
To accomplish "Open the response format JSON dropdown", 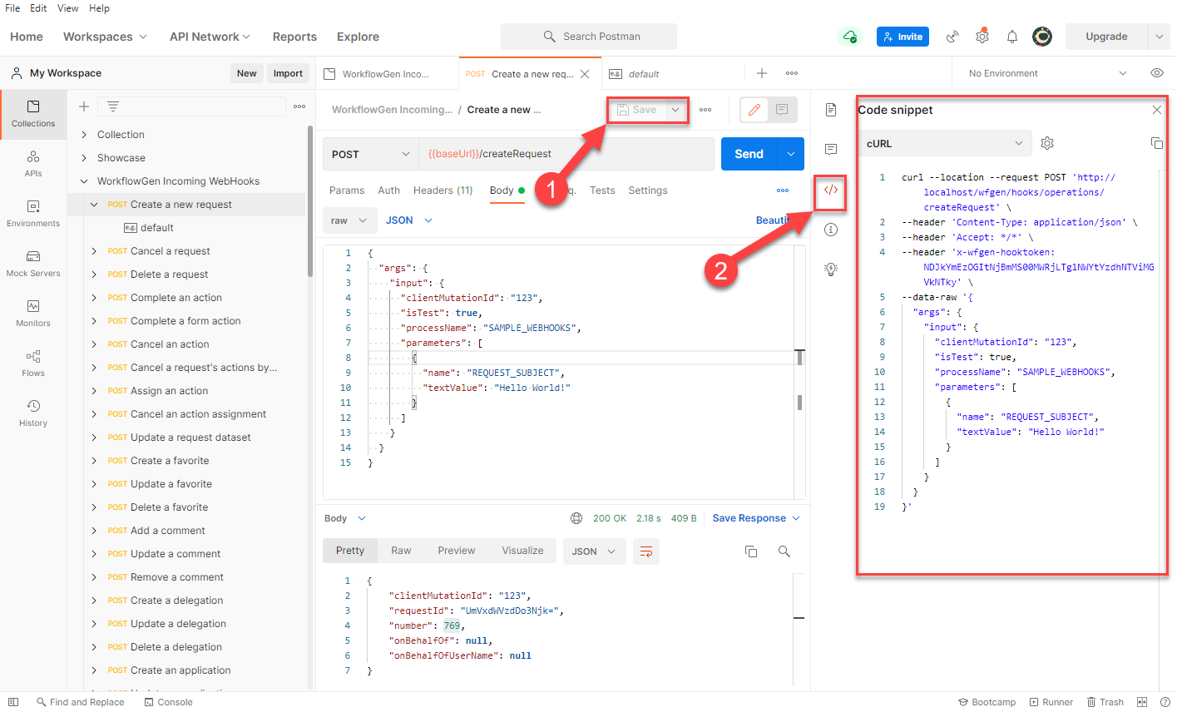I will (594, 551).
